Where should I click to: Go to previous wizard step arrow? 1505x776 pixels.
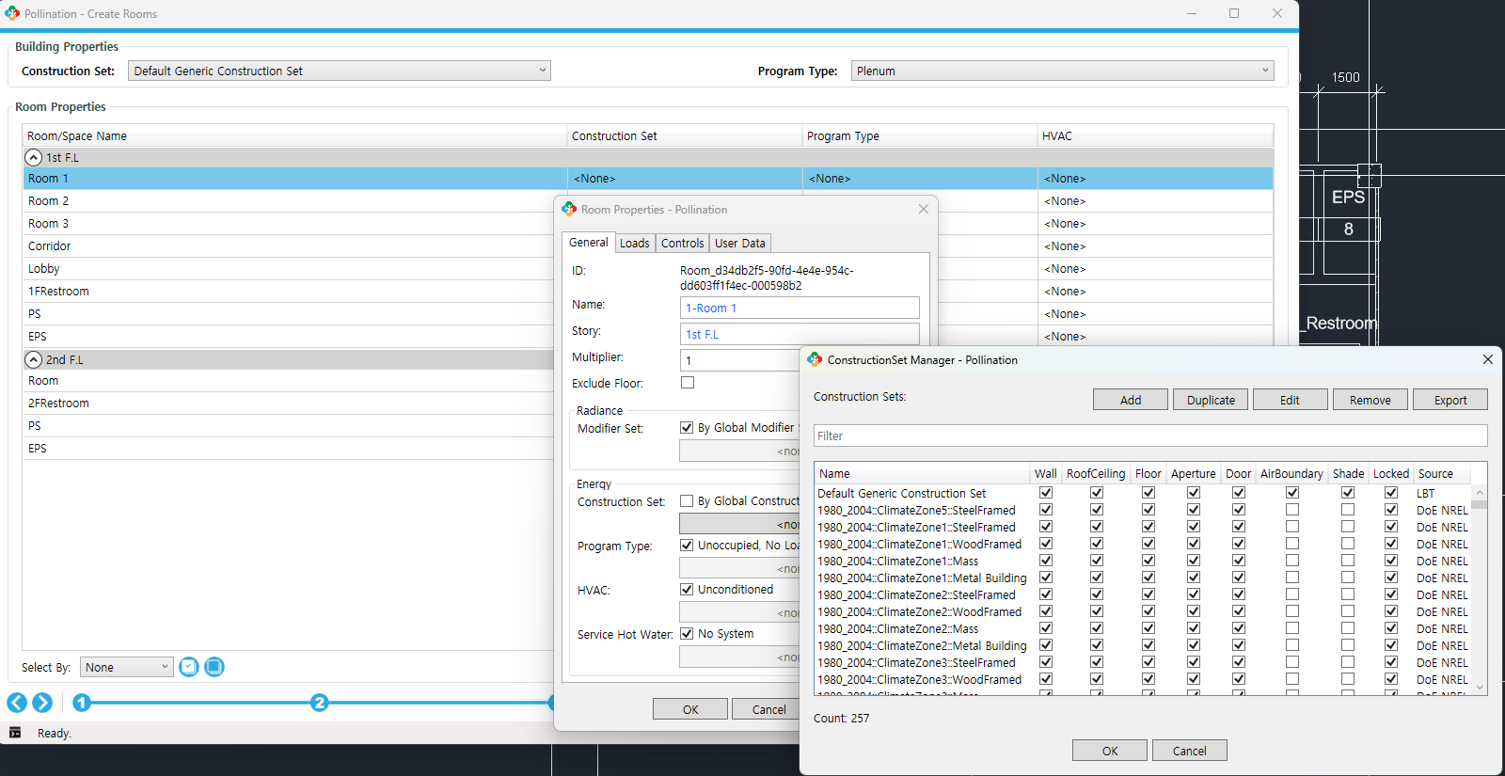(x=17, y=703)
